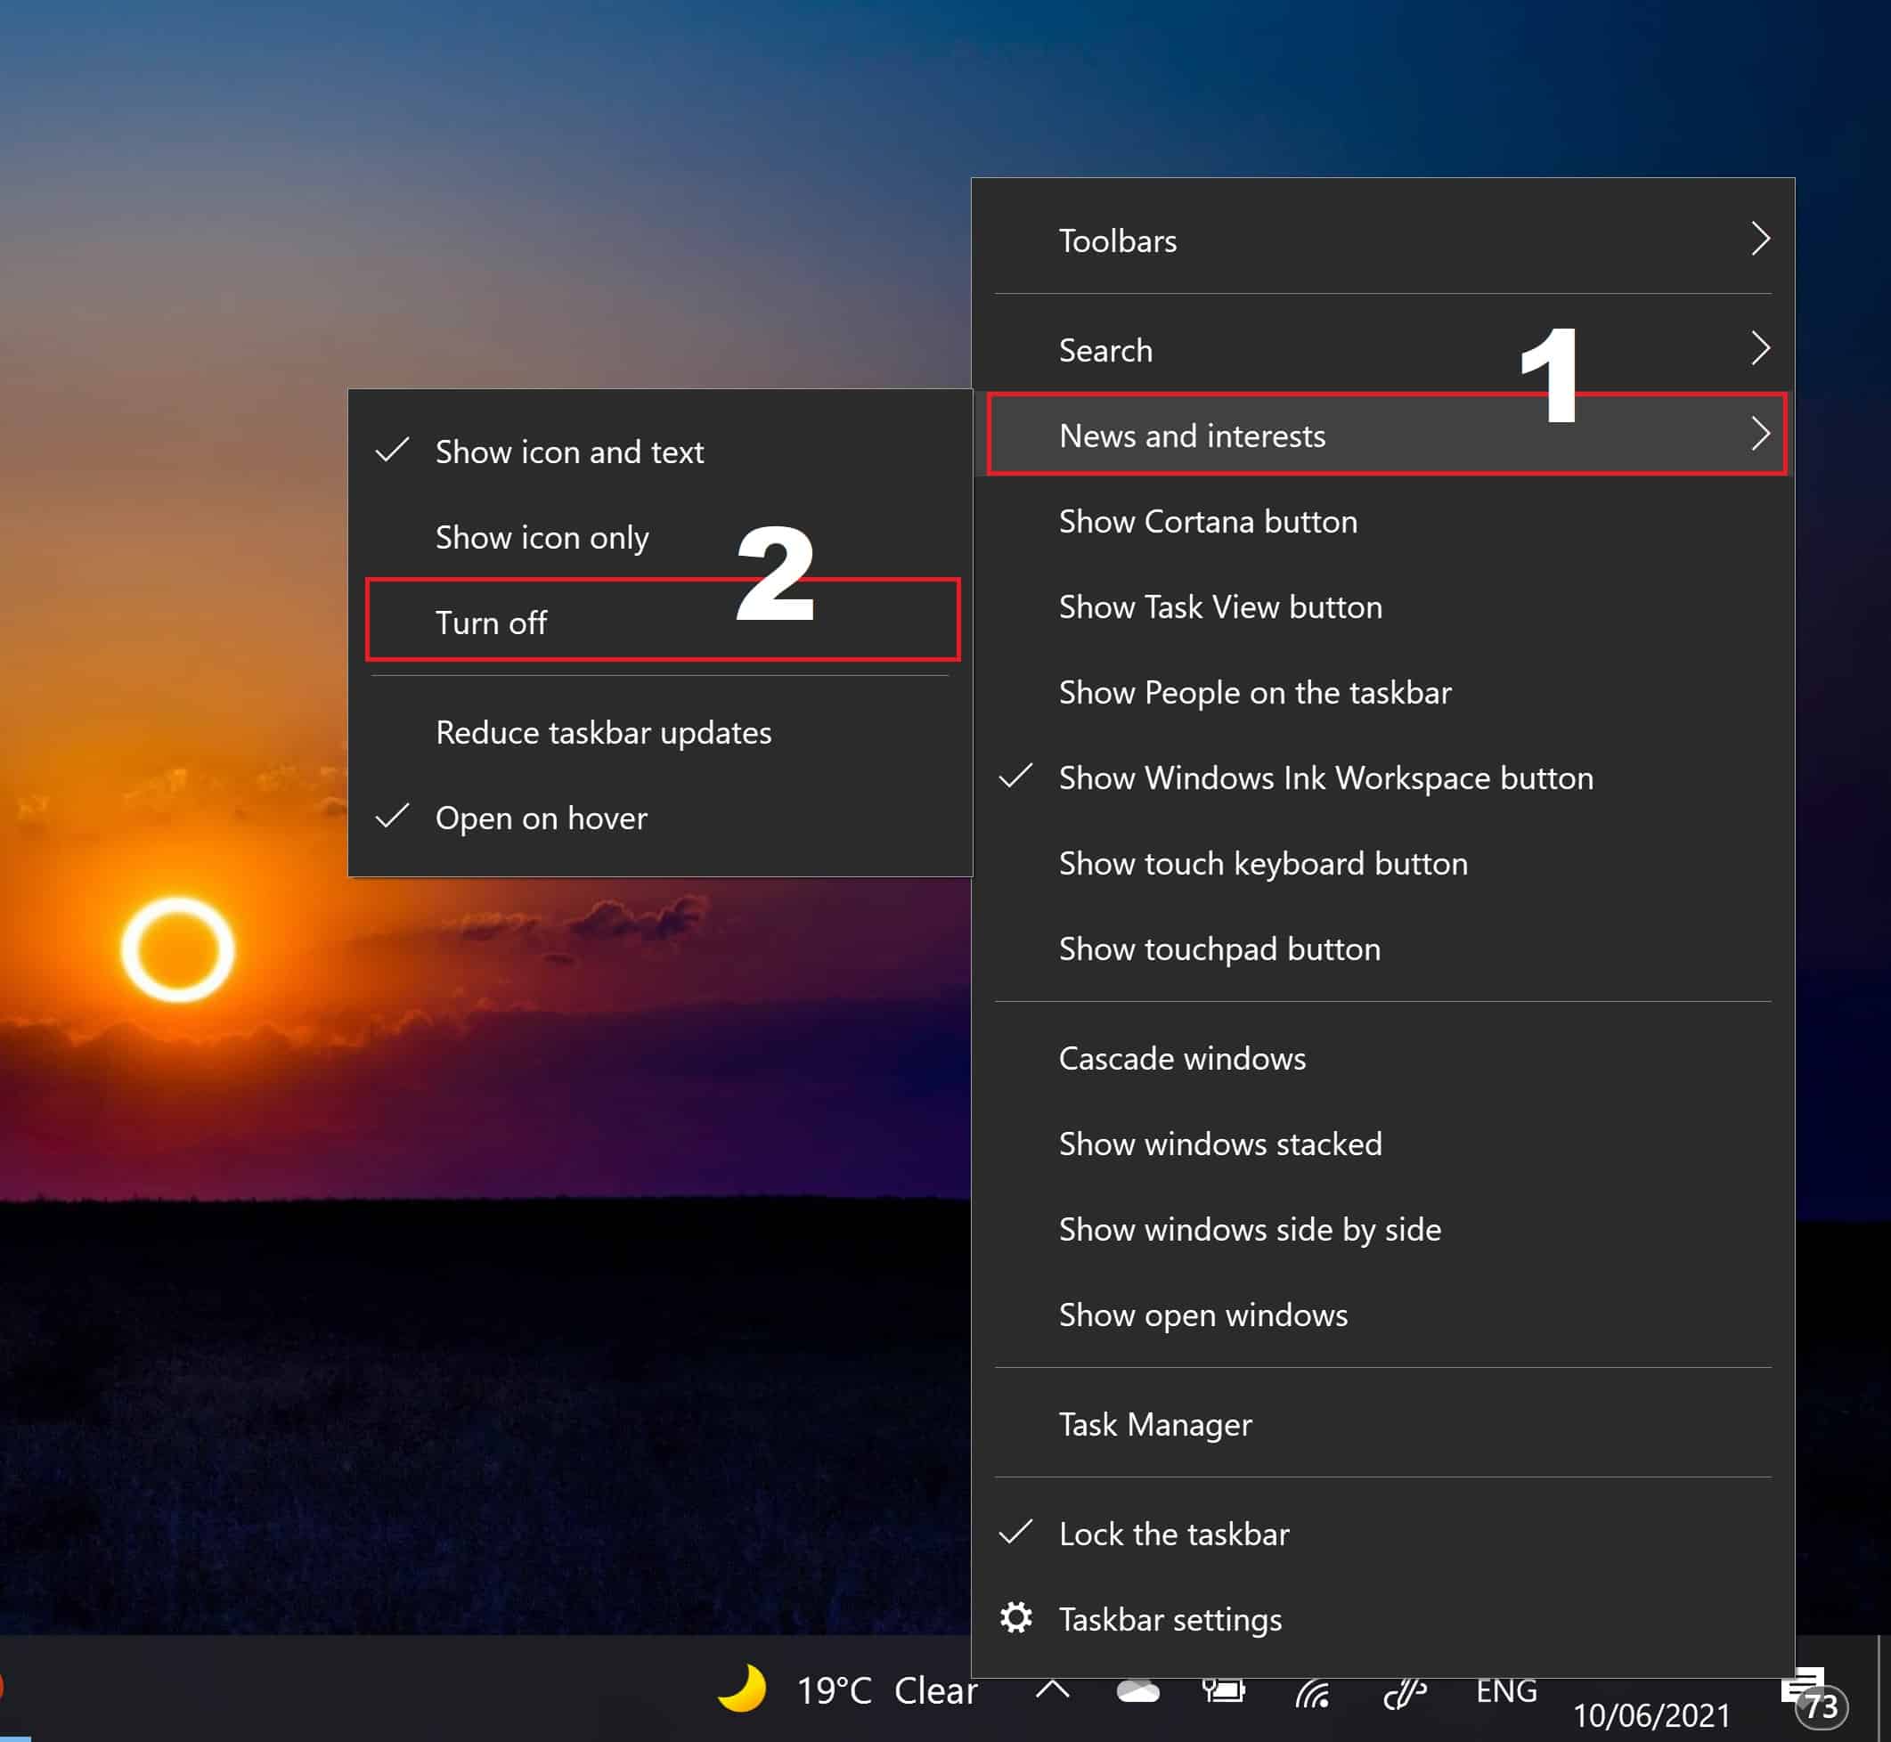The image size is (1891, 1742).
Task: Toggle Show icon and text option
Action: 572,450
